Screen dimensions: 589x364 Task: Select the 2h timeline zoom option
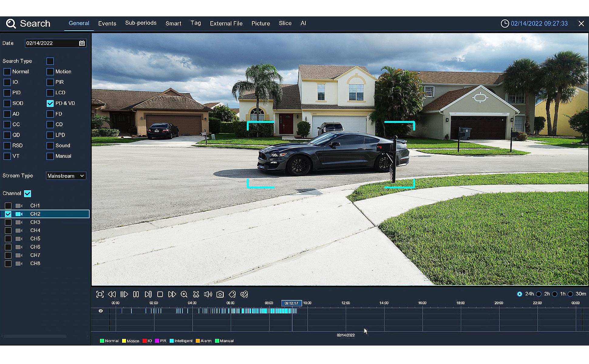click(x=539, y=294)
